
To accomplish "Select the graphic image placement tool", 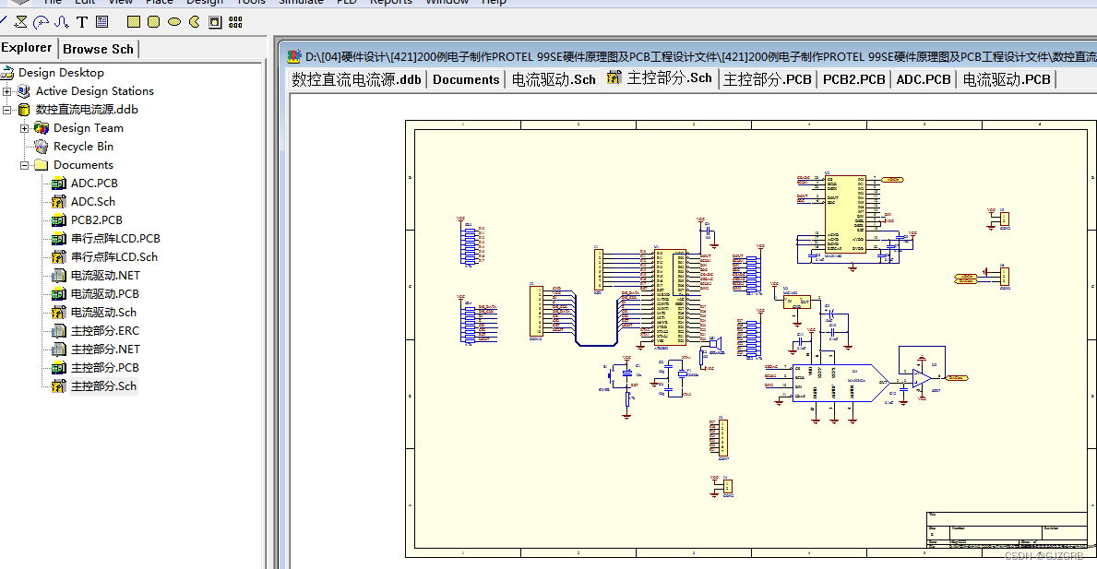I will click(214, 21).
